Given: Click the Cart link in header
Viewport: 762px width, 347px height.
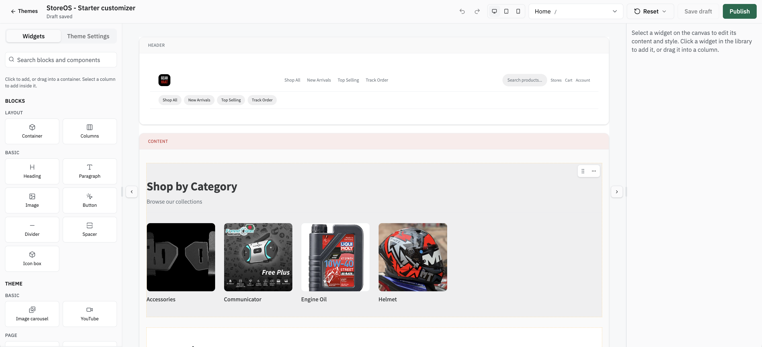Looking at the screenshot, I should (569, 80).
